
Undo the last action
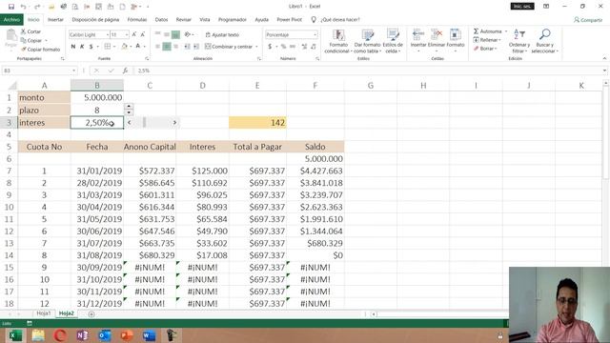[23, 7]
